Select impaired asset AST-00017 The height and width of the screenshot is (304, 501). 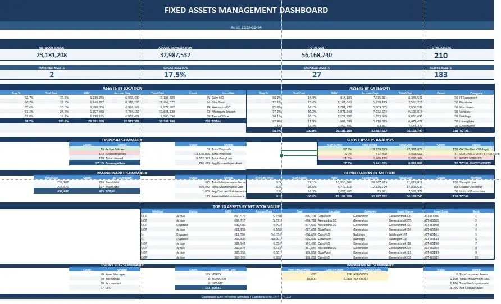click(361, 279)
